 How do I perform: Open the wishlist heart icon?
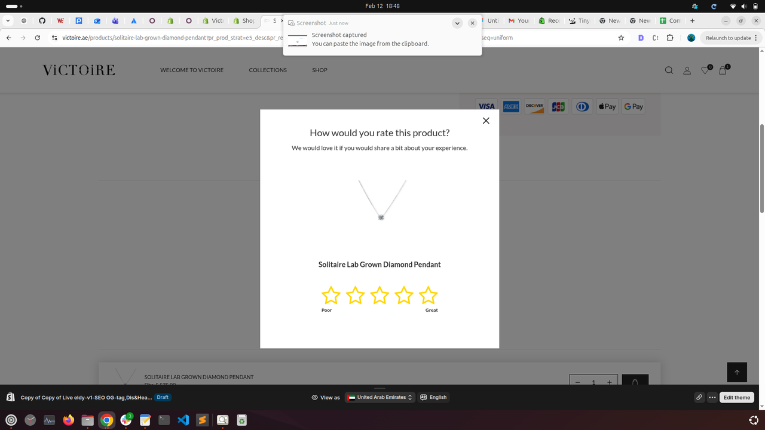706,70
